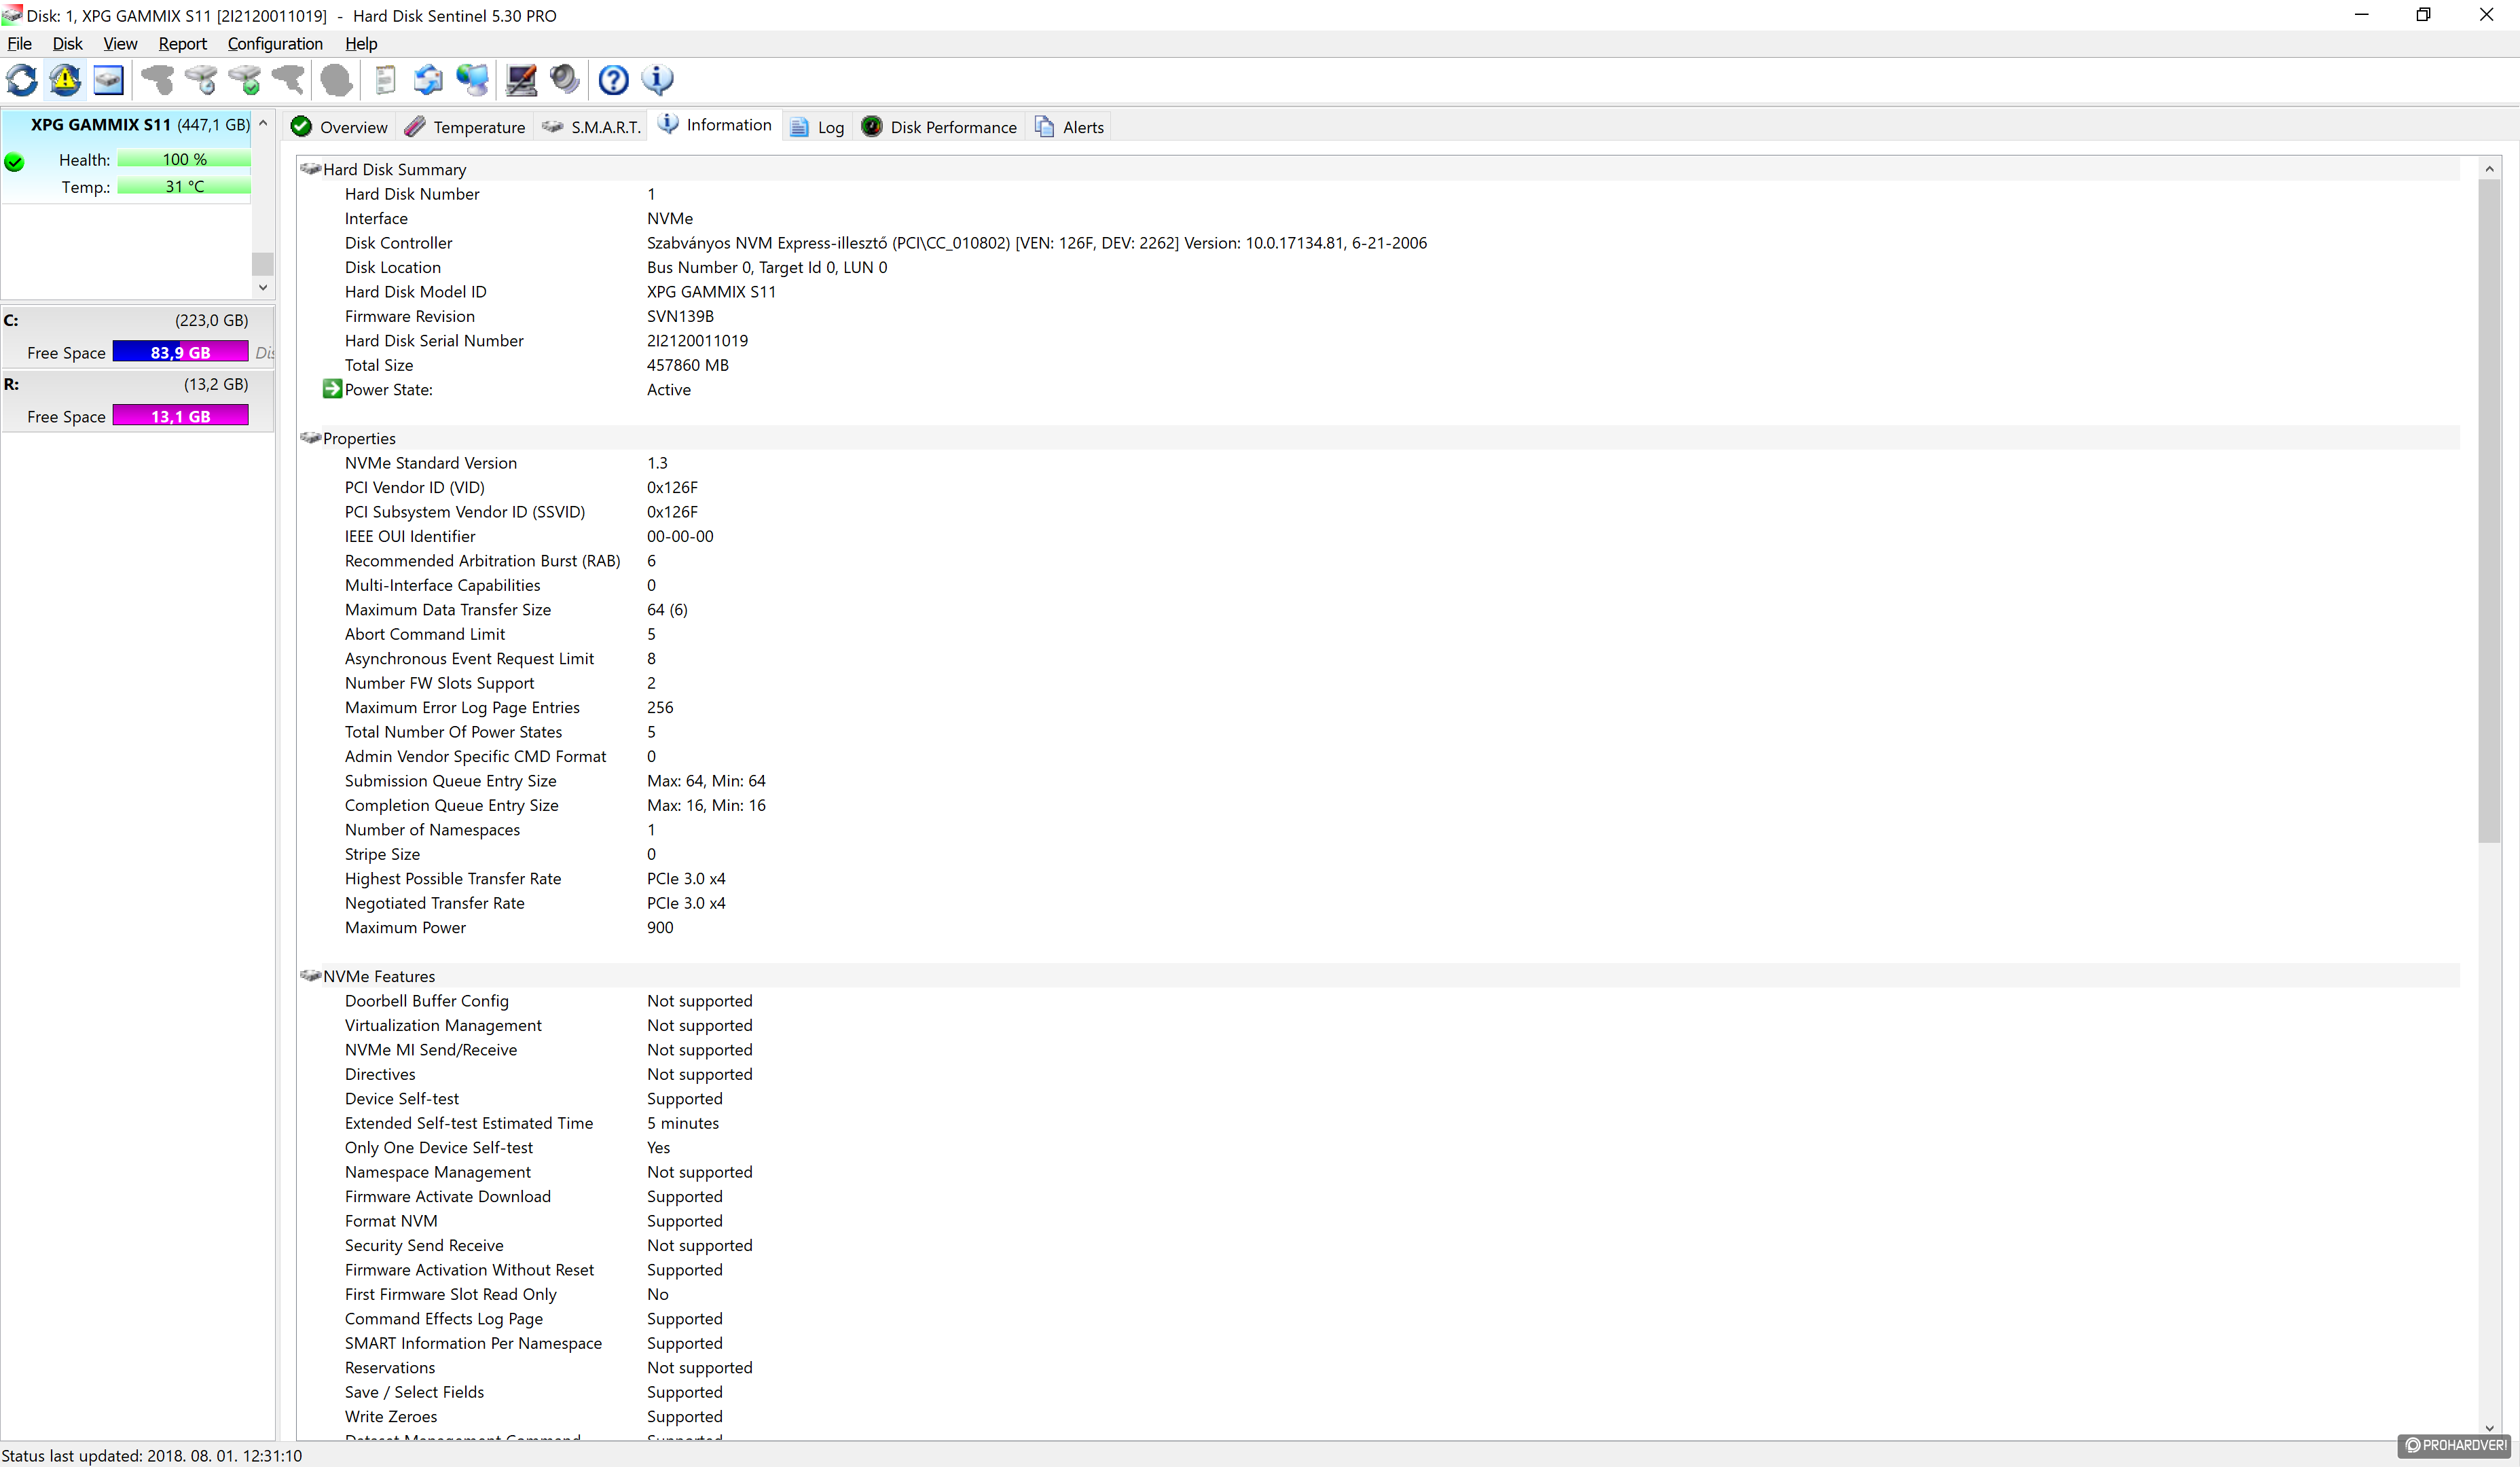
Task: Click the blue question mark help icon
Action: [613, 80]
